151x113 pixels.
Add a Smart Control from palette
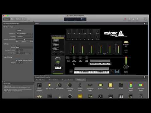(39, 87)
